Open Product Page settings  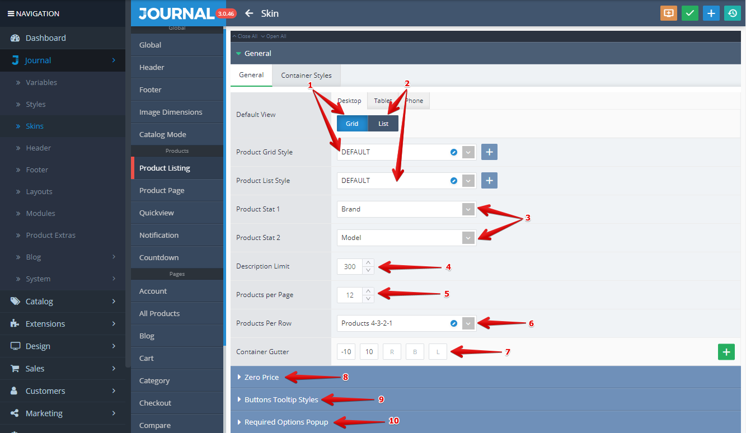point(177,190)
